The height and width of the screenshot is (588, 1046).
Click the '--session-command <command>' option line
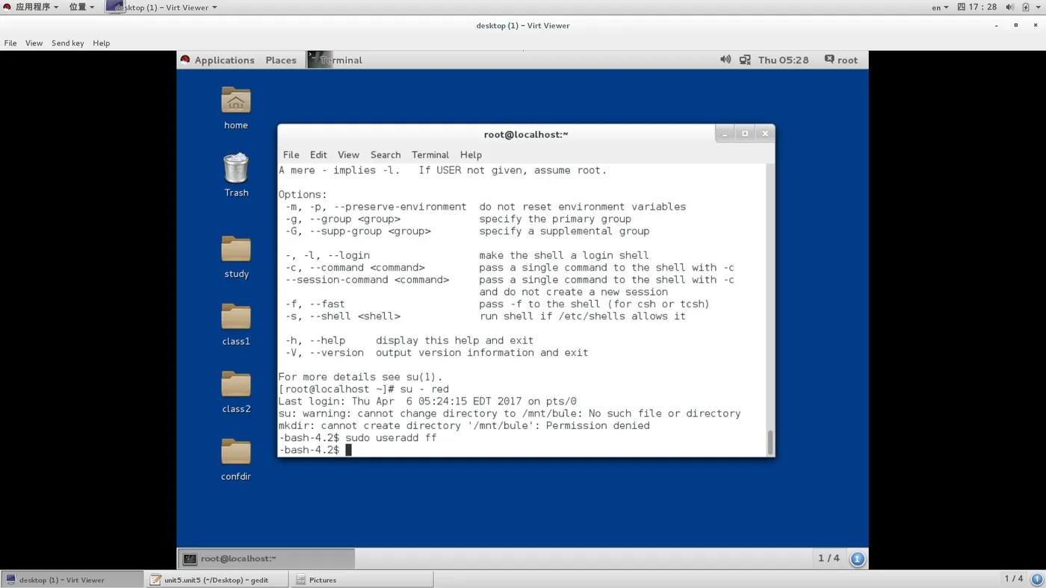(510, 280)
